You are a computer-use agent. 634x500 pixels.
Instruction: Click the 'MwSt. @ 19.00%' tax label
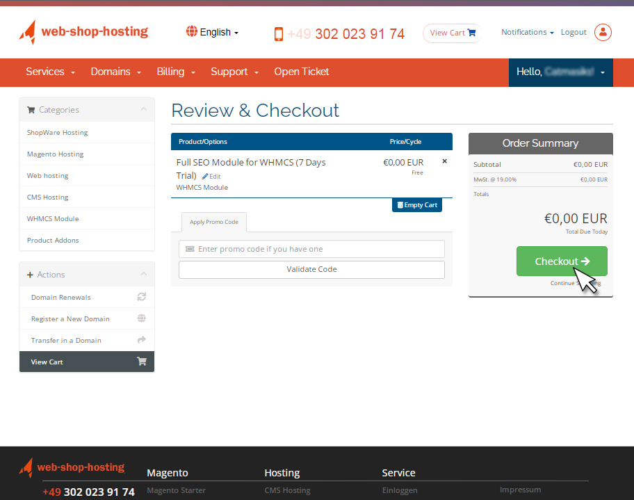point(495,179)
